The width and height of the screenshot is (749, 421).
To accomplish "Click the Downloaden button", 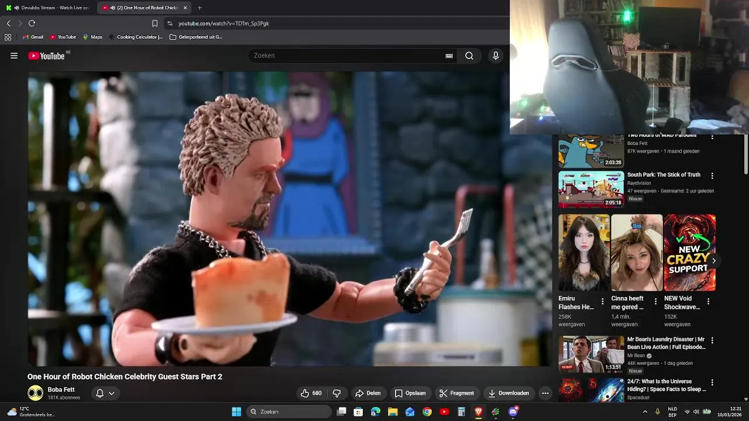I will pyautogui.click(x=509, y=393).
